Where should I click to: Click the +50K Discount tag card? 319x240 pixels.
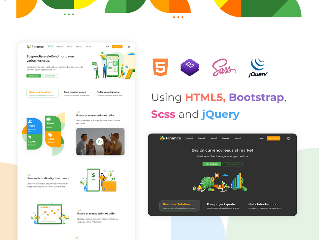click(53, 139)
